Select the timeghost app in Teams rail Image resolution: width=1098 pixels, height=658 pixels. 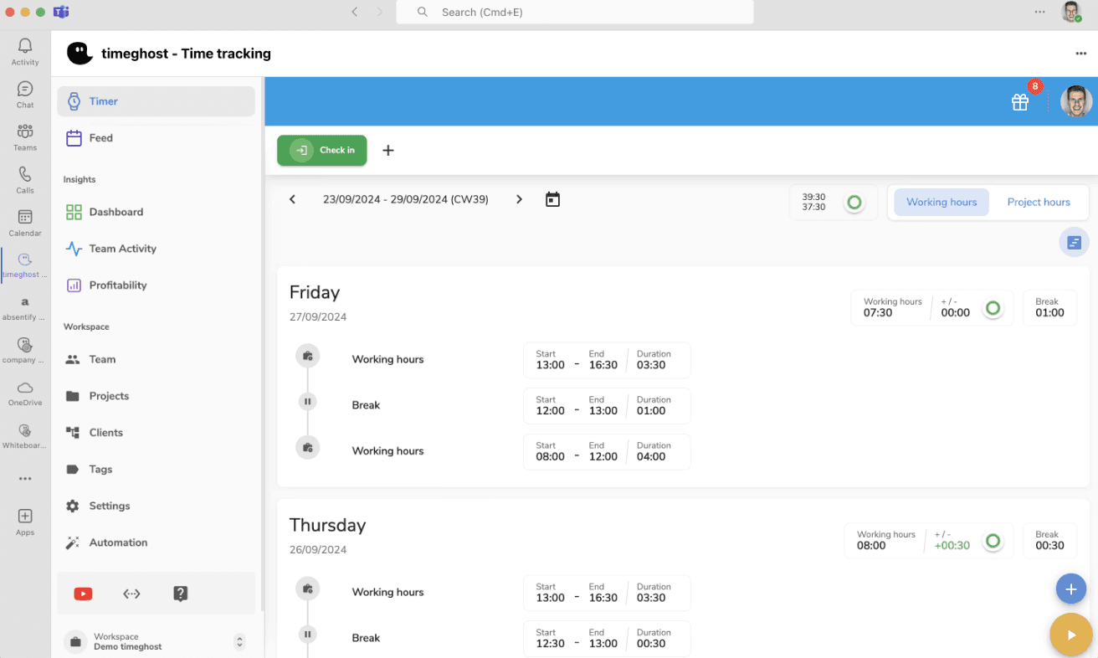click(x=25, y=265)
